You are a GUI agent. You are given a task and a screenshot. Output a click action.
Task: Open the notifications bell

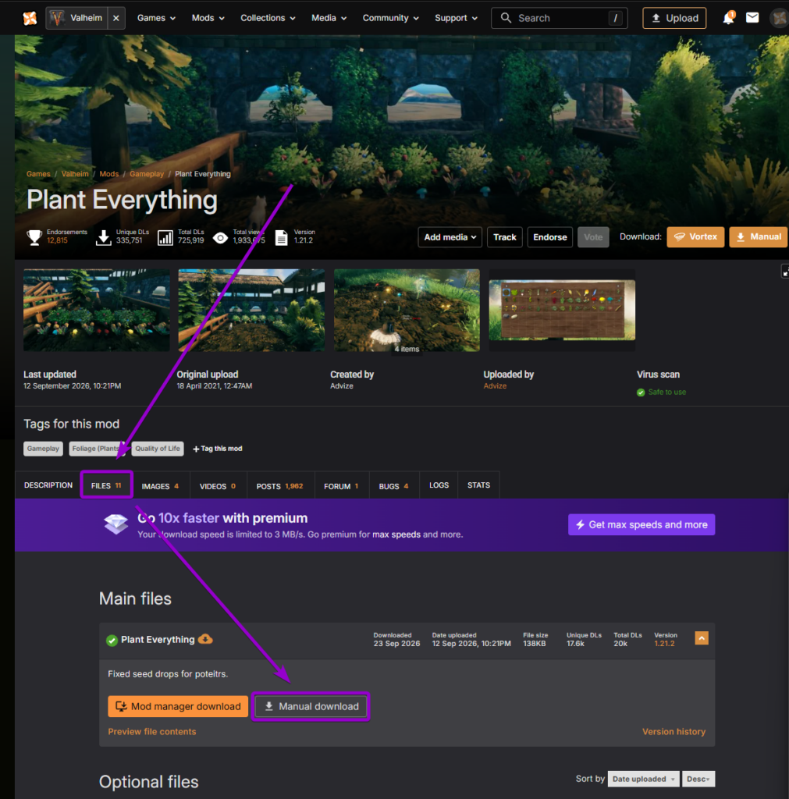728,19
